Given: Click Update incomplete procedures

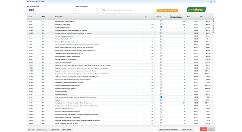Looking at the screenshot, I should coord(168,129).
